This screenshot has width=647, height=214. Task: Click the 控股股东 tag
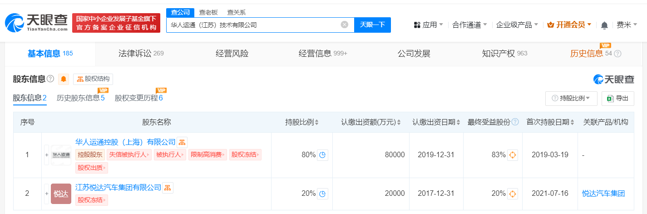tap(90, 155)
